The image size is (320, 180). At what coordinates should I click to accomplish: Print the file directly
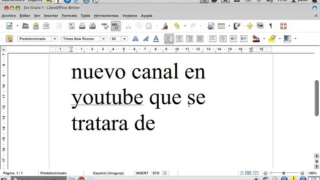pos(82,26)
